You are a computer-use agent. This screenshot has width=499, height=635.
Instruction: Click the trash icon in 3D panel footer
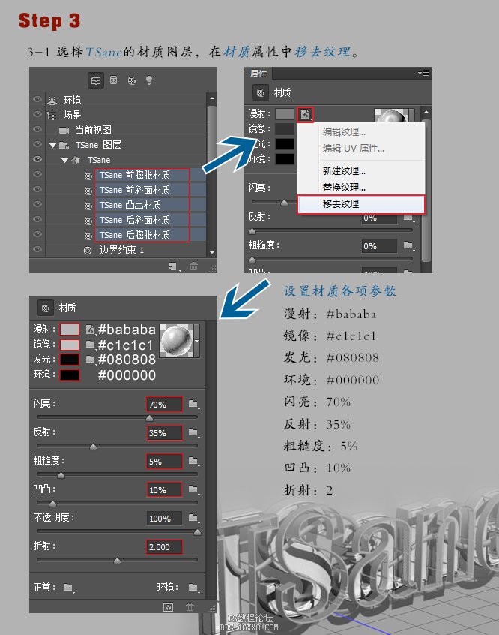(194, 266)
